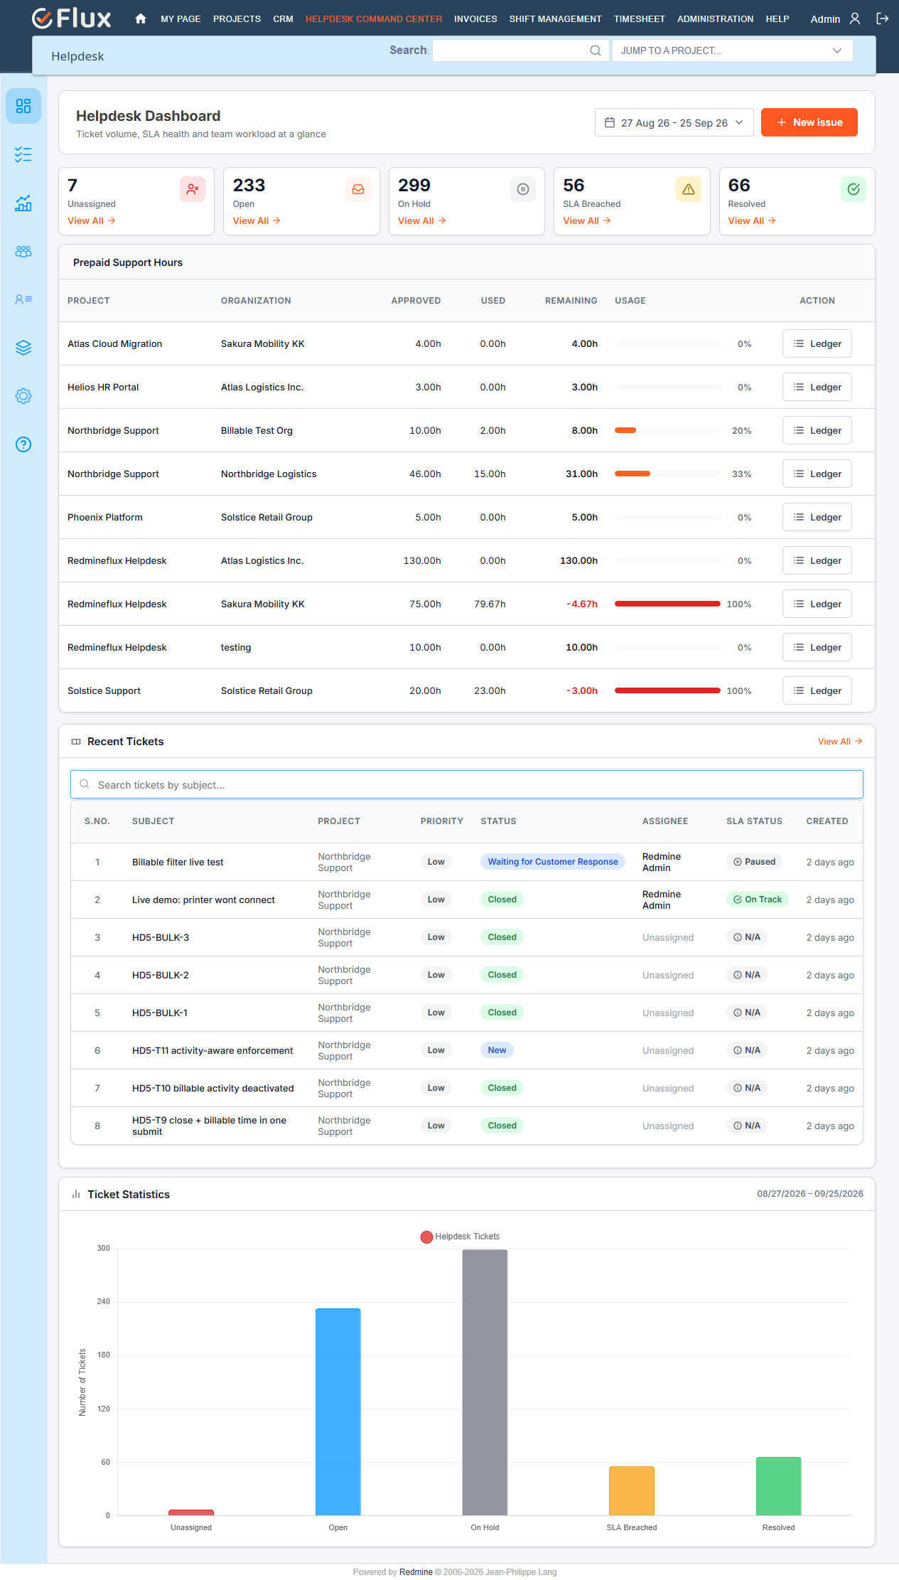Viewport: 899px width, 1580px height.
Task: Click the green Resolved chart bar
Action: point(779,1486)
